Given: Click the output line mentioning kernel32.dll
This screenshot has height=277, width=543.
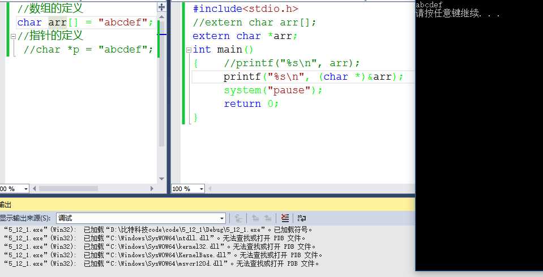Looking at the screenshot, I should 160,246.
